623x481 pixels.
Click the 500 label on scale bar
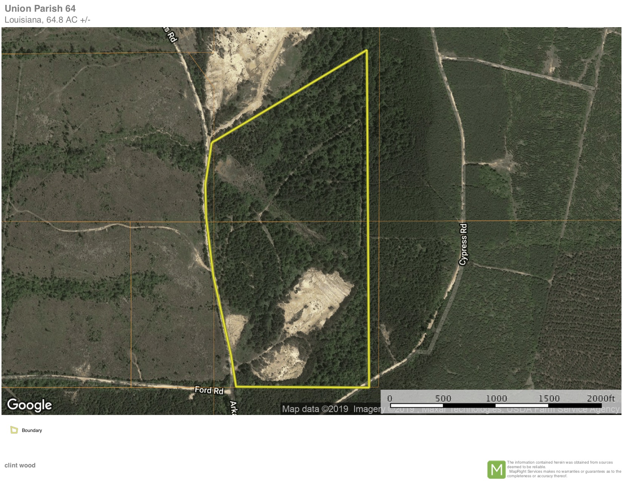click(443, 398)
